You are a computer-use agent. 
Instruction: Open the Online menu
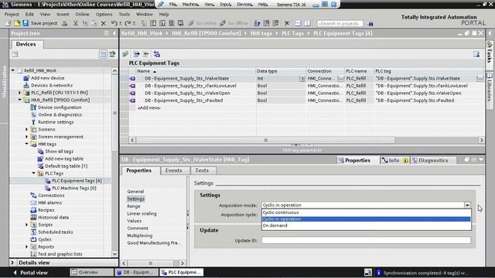pyautogui.click(x=82, y=14)
